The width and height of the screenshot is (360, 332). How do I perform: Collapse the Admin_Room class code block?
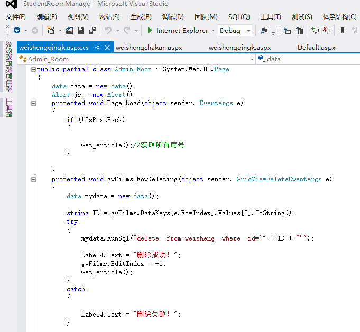(33, 69)
